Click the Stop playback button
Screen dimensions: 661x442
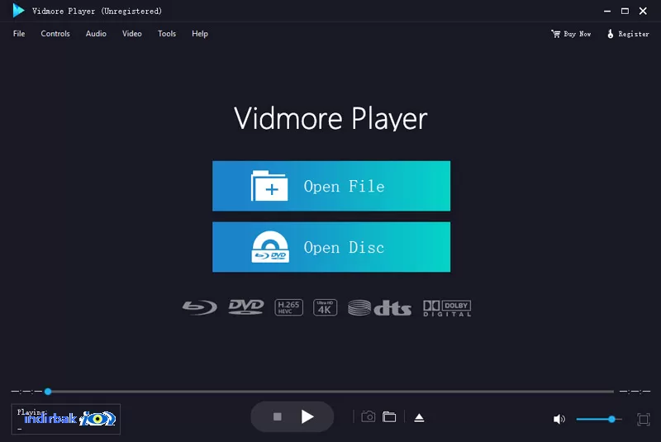coord(278,416)
